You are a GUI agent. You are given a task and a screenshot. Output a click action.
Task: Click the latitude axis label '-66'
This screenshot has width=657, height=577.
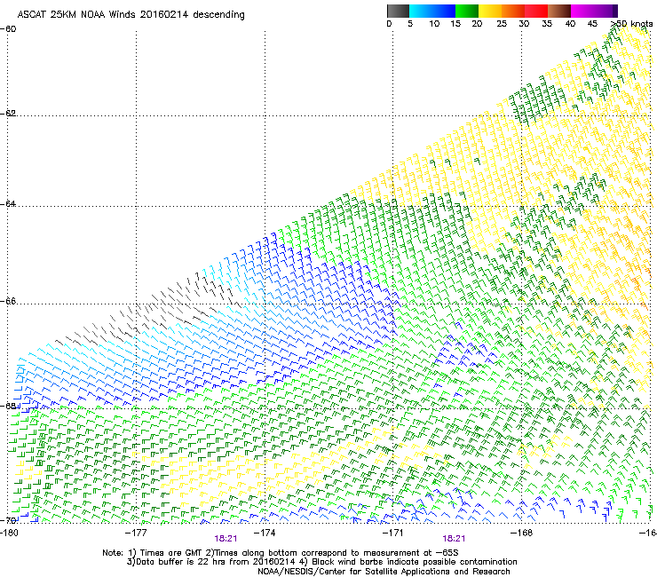(8, 302)
